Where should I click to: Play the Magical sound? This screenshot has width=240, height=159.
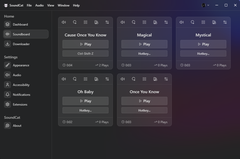144,44
